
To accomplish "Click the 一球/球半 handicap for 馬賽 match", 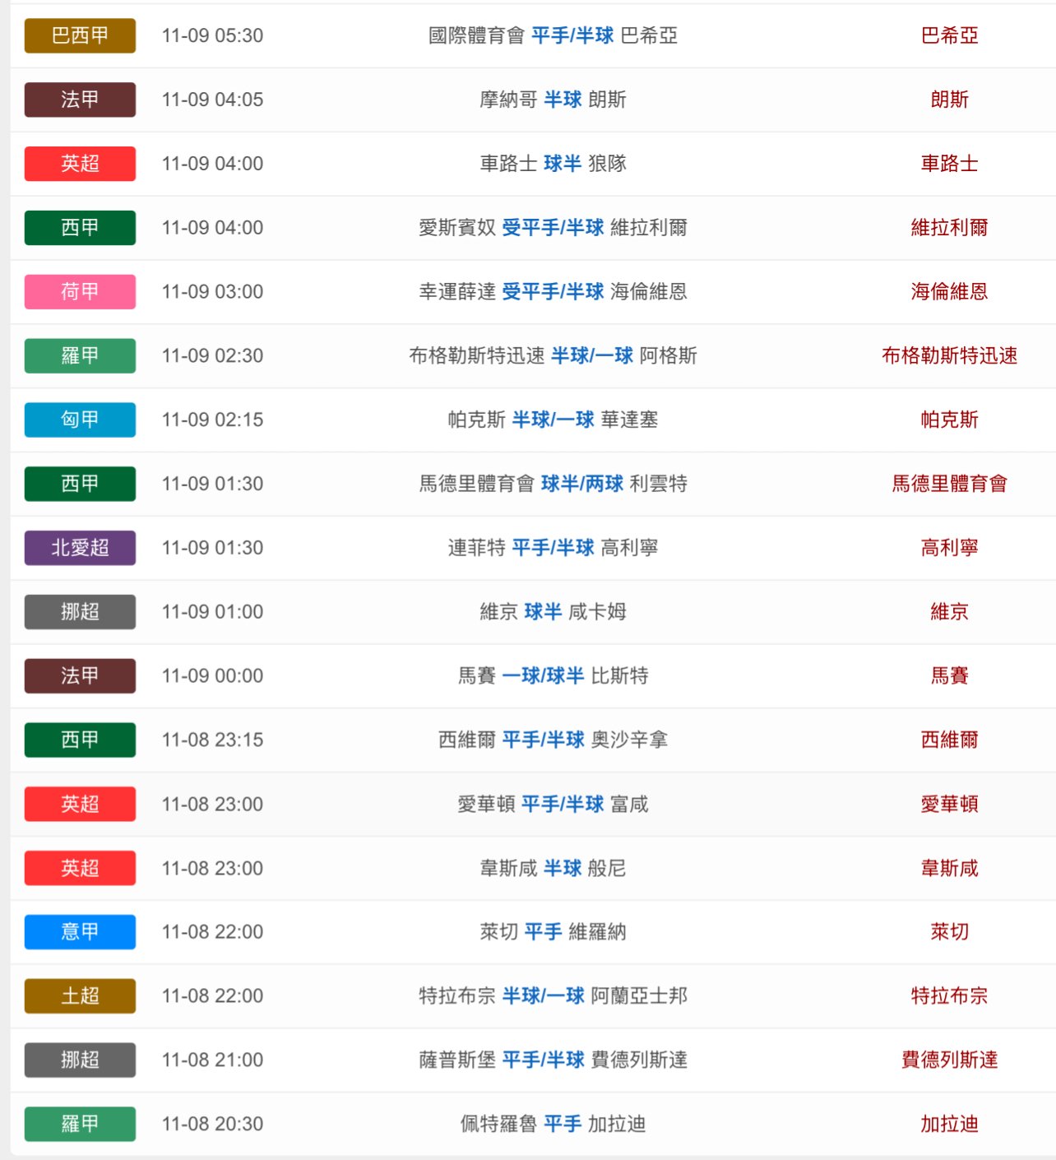I will [543, 675].
